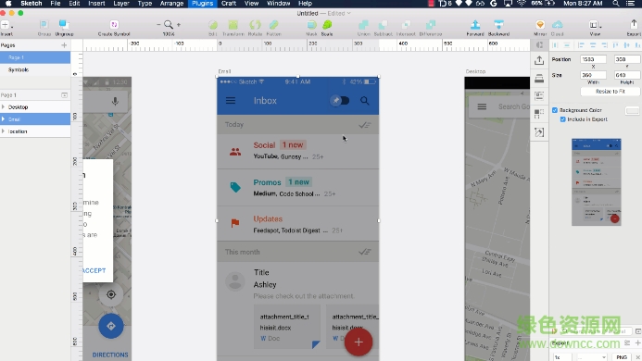
Task: Open the Layer menu
Action: (121, 4)
